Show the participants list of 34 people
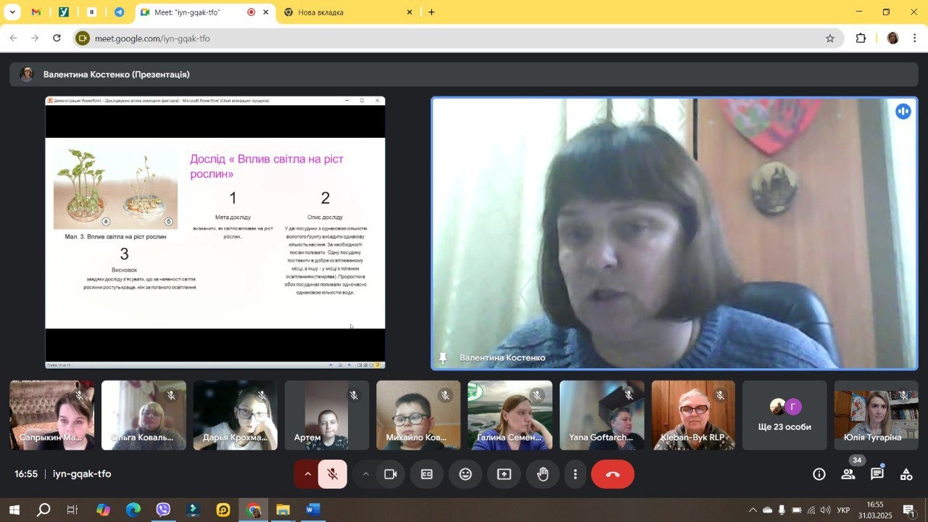Screen dimensions: 928x522 point(848,474)
